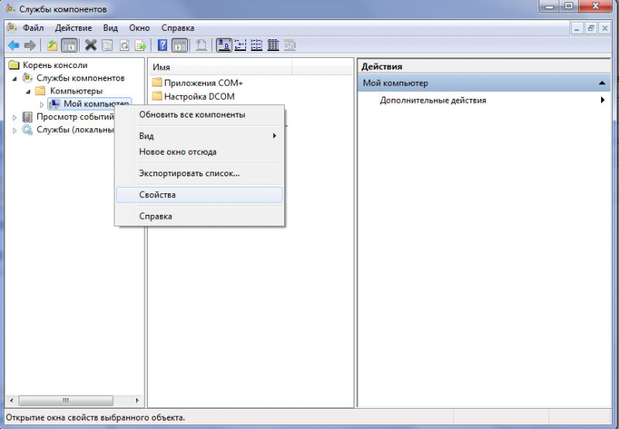Select Просмотр событий tree node
This screenshot has width=619, height=429.
click(75, 117)
